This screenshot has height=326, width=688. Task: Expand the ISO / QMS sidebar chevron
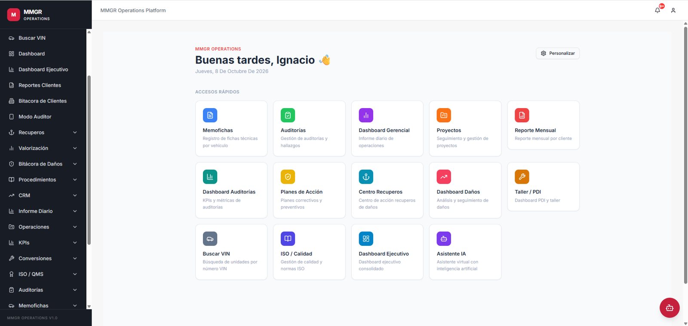(x=75, y=274)
